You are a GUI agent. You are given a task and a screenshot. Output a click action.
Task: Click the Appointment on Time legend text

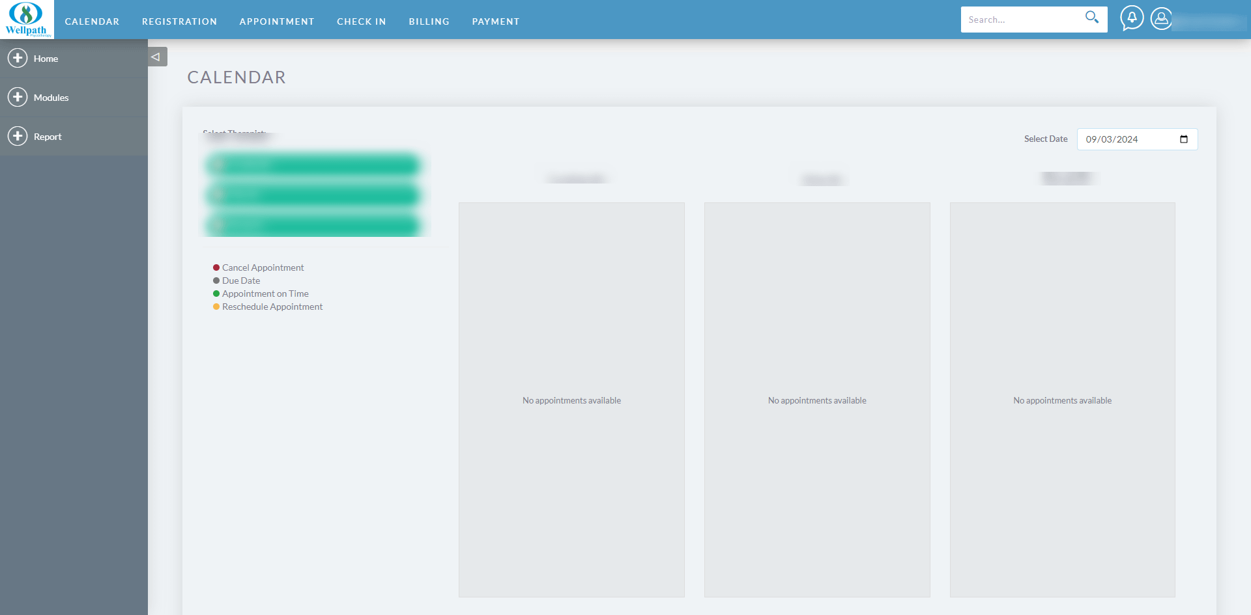(265, 294)
